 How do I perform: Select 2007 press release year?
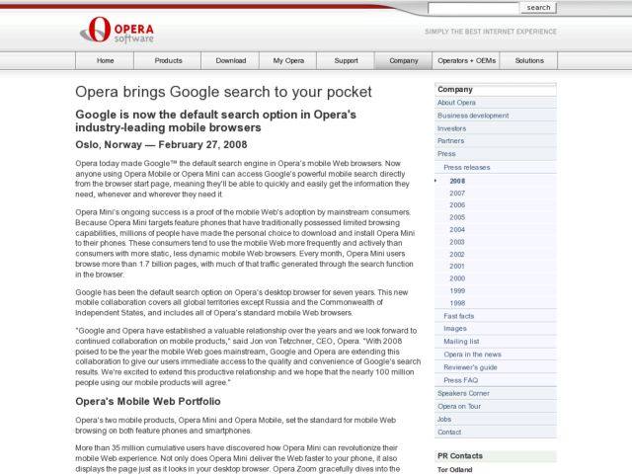pyautogui.click(x=457, y=193)
